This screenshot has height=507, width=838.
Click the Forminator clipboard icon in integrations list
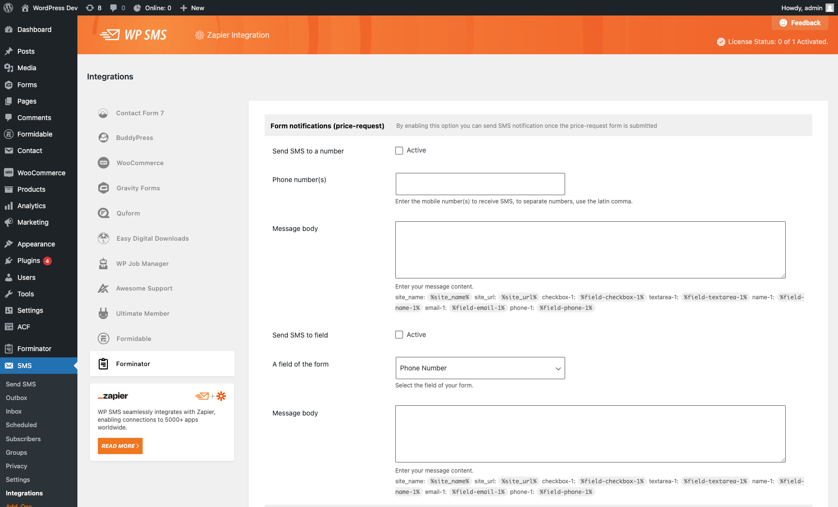coord(103,364)
